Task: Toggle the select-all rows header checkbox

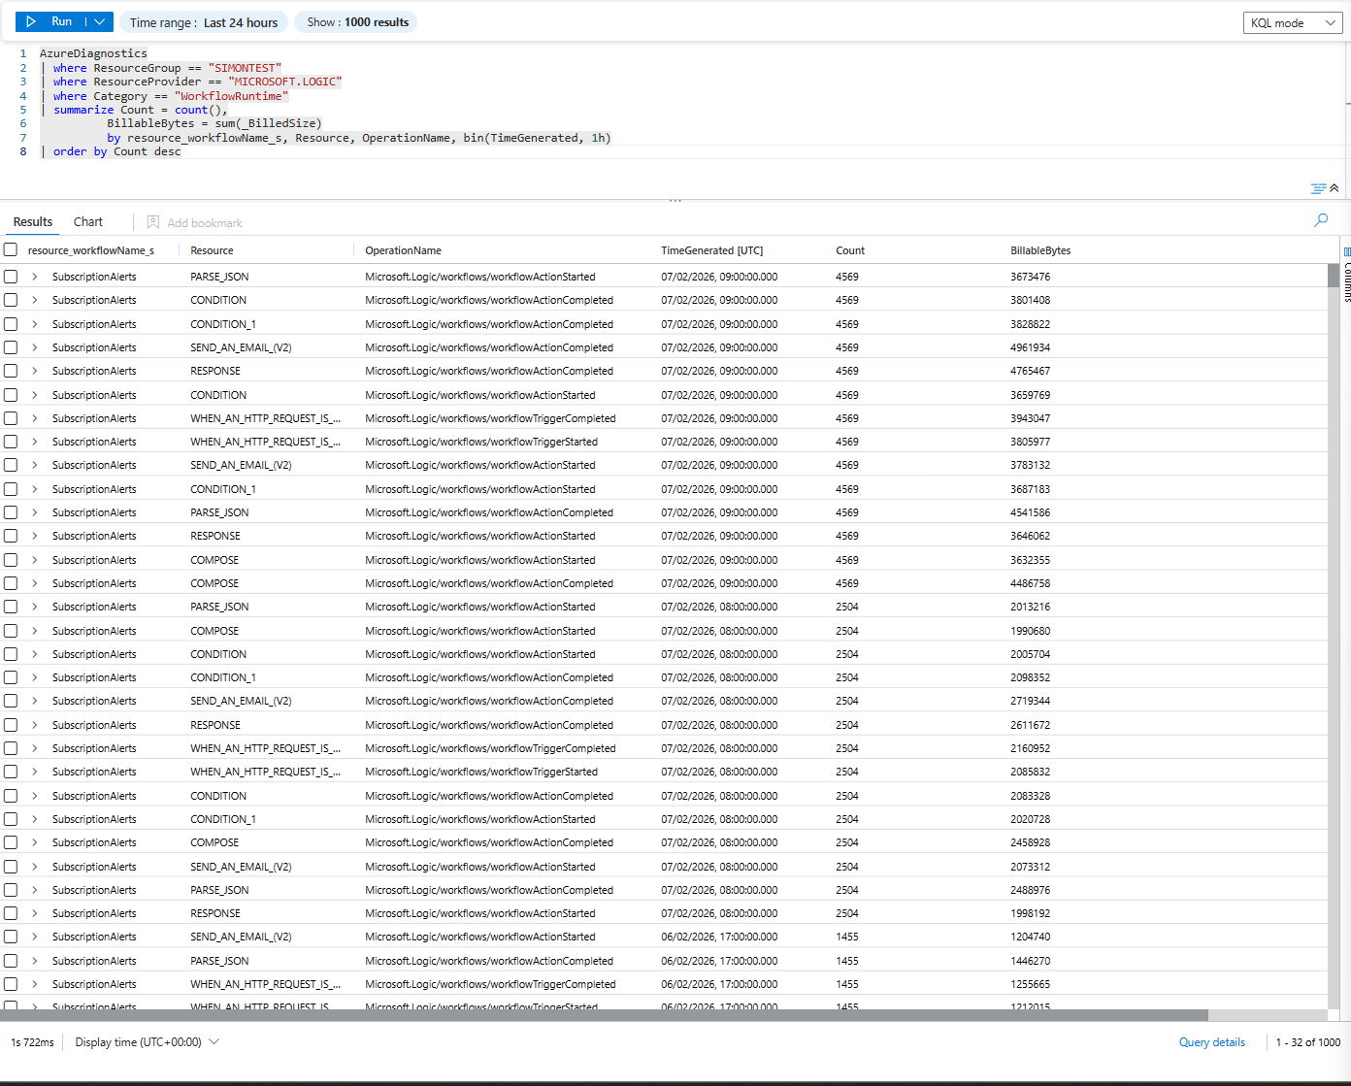Action: pyautogui.click(x=11, y=250)
